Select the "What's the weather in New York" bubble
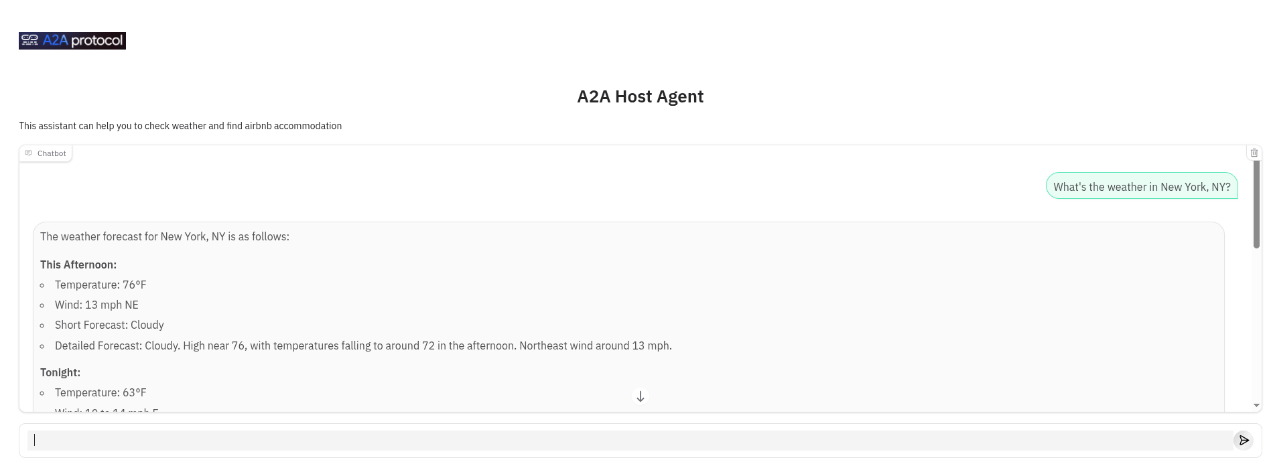 (x=1142, y=187)
